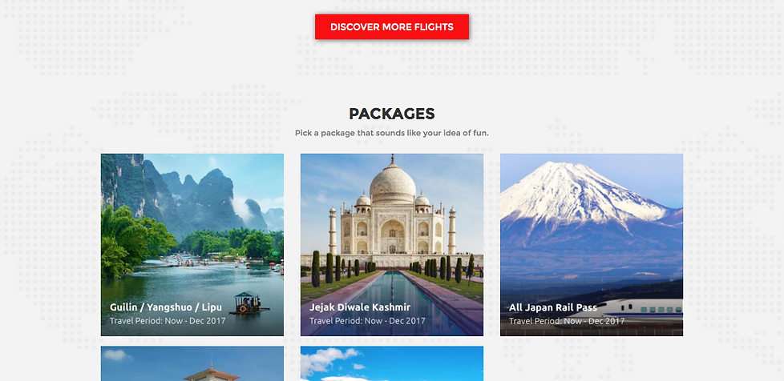This screenshot has height=381, width=784.
Task: Click the Discover More Flights button
Action: coord(391,26)
